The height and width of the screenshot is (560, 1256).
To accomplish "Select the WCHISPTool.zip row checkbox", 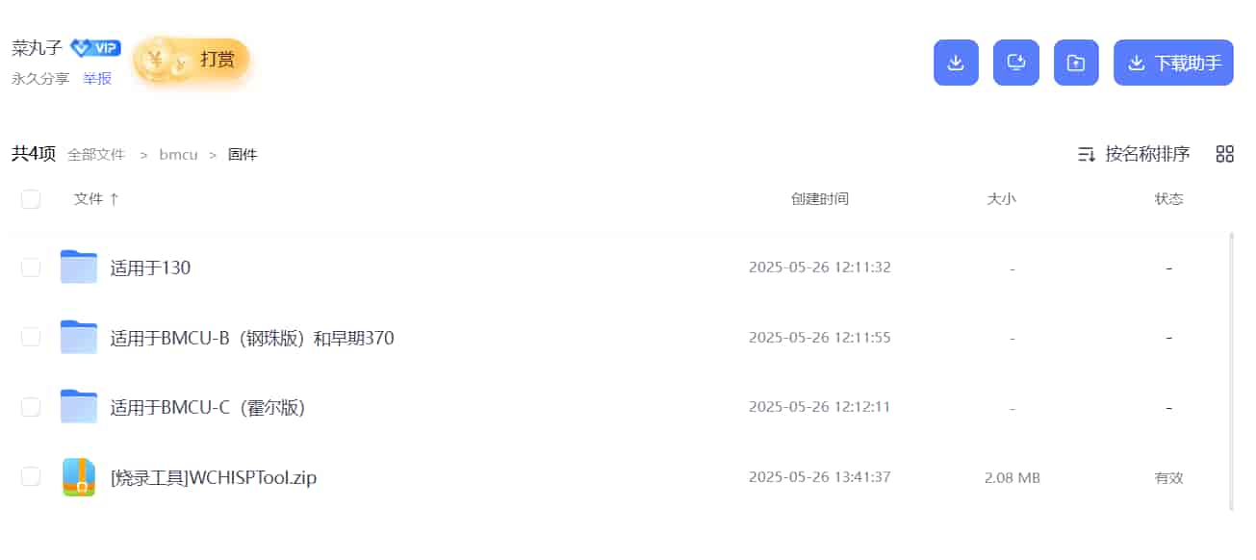I will click(x=31, y=476).
